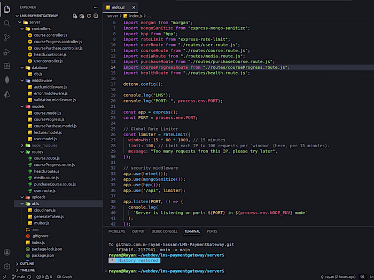
Task: Open package.json file
Action: pos(43,255)
